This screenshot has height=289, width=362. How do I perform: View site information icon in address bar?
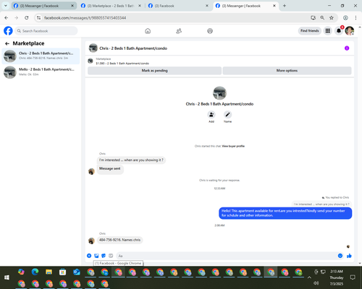38,18
